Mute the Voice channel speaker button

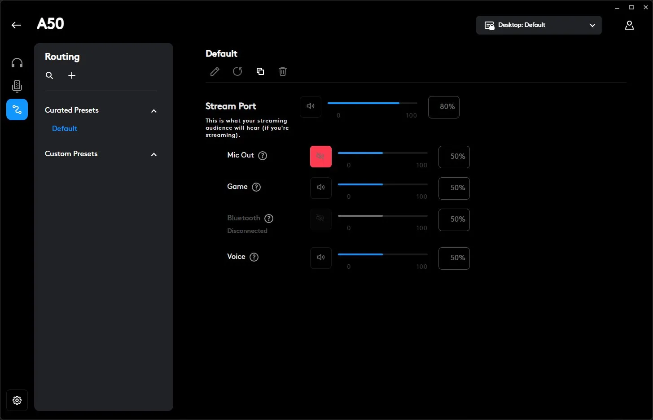(320, 258)
